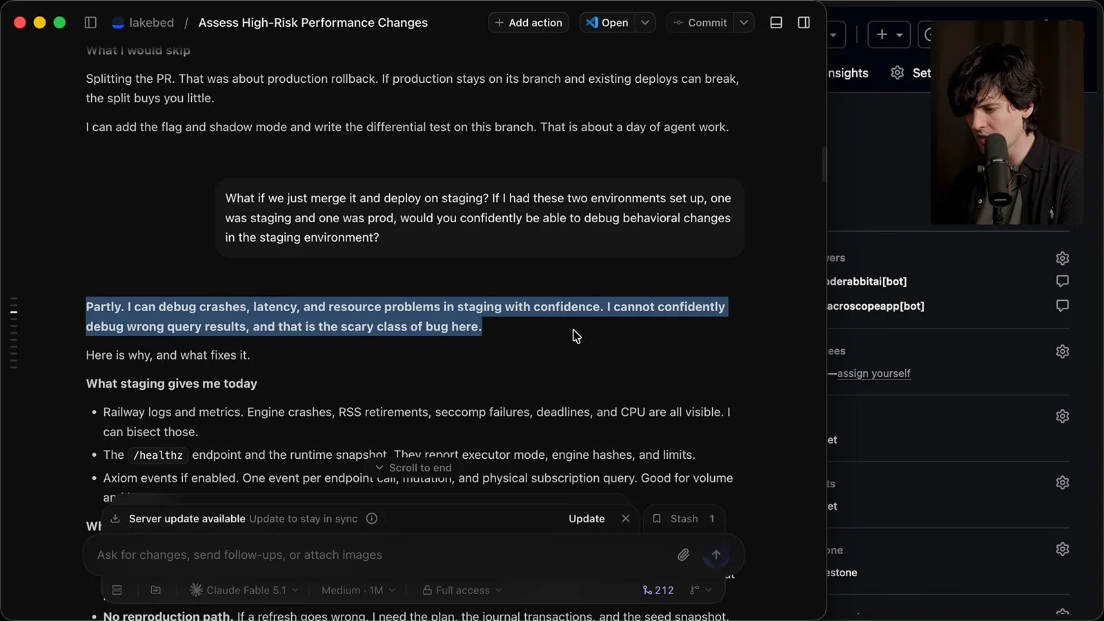Open the Stash bookmark button
This screenshot has height=621, width=1104.
(x=683, y=519)
